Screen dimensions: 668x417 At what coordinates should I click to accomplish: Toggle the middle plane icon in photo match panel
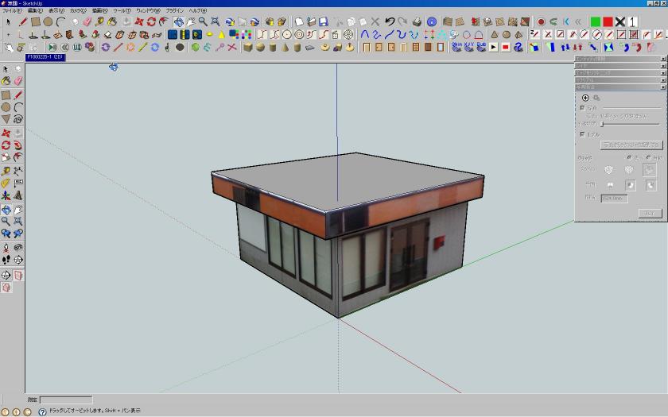(x=630, y=185)
